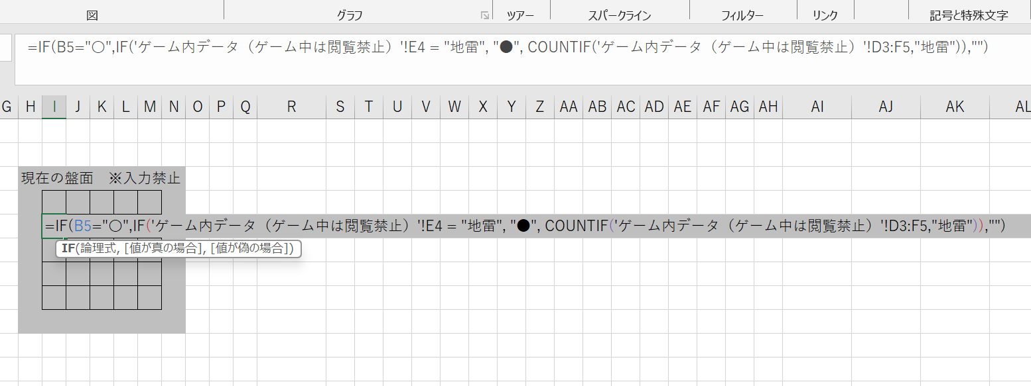Select column W header
The width and height of the screenshot is (1031, 386).
coord(454,107)
